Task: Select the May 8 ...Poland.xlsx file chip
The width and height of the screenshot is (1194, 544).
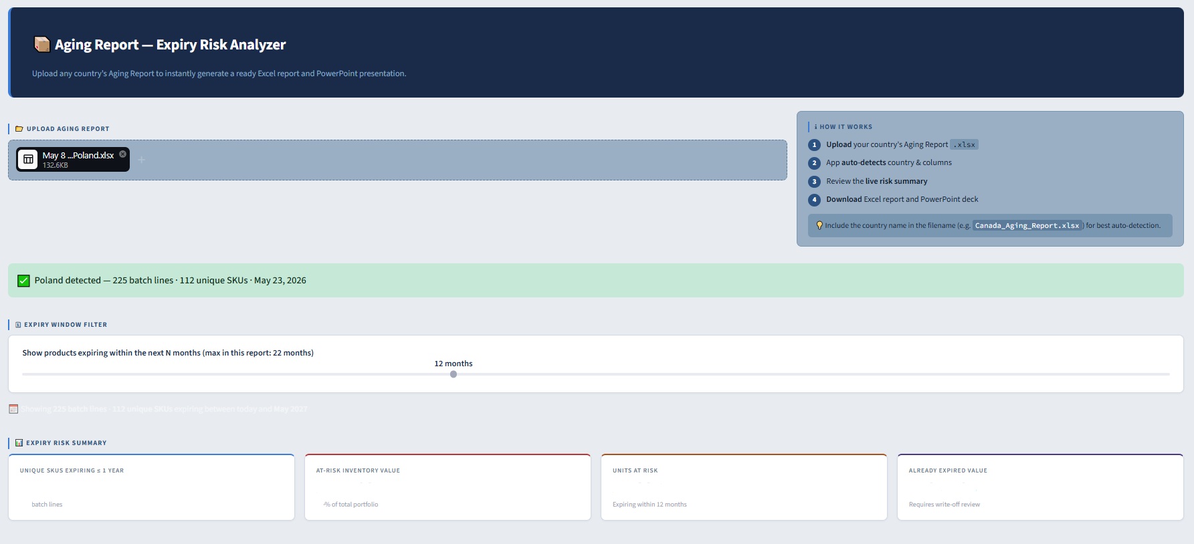Action: tap(73, 159)
